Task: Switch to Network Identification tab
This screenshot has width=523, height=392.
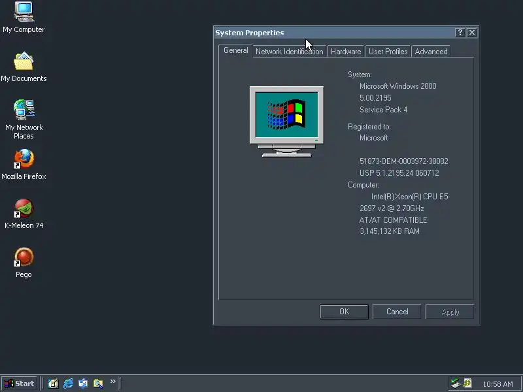Action: coord(289,52)
